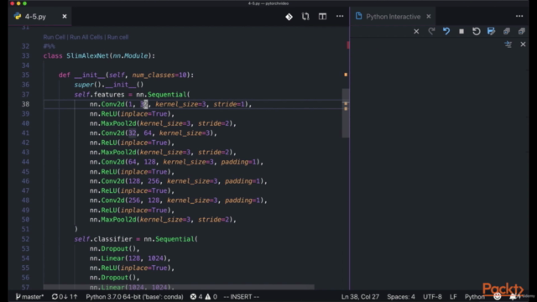Open More Actions menu for the 4-5.py editor
Screen dimensions: 537x302
pos(340,16)
